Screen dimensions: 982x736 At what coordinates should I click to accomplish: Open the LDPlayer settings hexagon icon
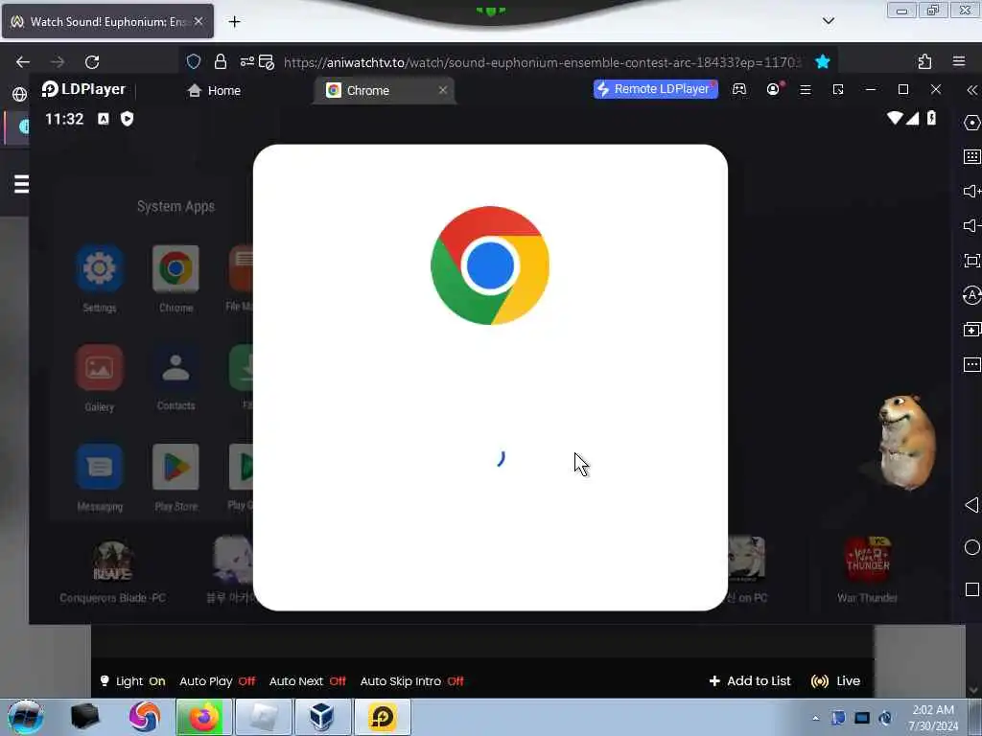pyautogui.click(x=971, y=123)
